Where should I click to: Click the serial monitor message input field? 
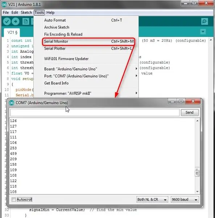click(95, 112)
